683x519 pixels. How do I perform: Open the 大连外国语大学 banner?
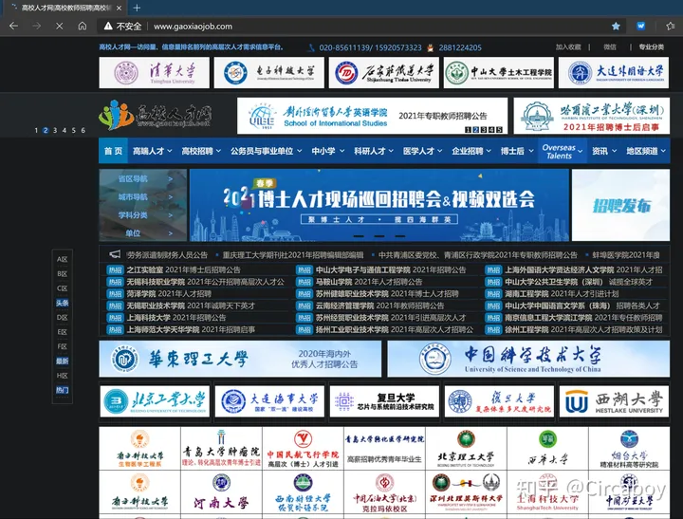(x=614, y=73)
